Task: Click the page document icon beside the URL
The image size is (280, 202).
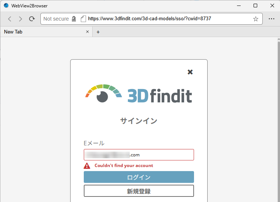Action: 83,19
